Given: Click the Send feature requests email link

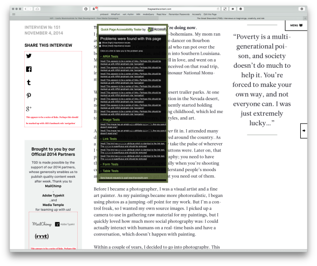Looking at the screenshot, I should [x=124, y=178].
